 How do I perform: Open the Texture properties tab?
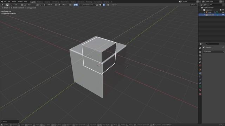point(200,94)
